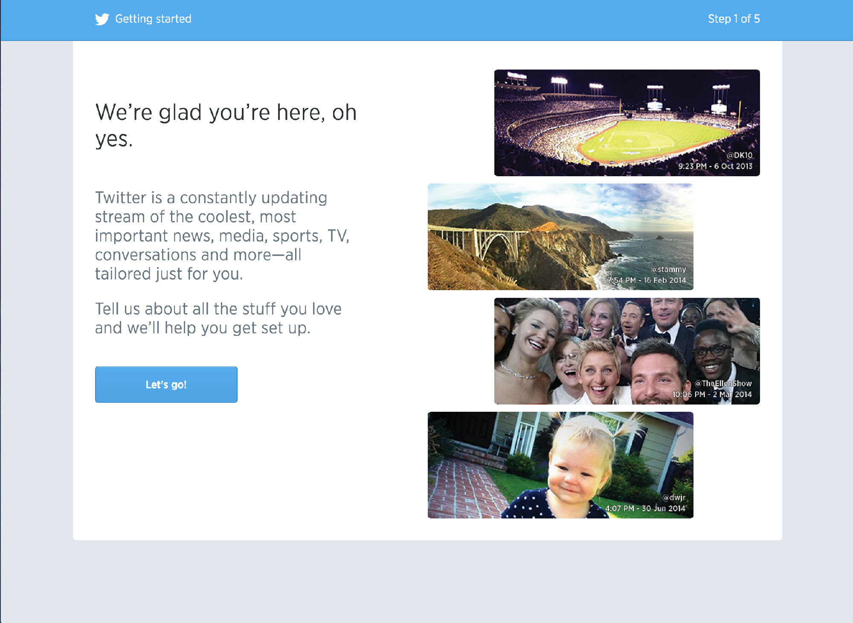This screenshot has height=623, width=853.
Task: Click the @DK10 handle on stadium photo
Action: click(x=740, y=155)
